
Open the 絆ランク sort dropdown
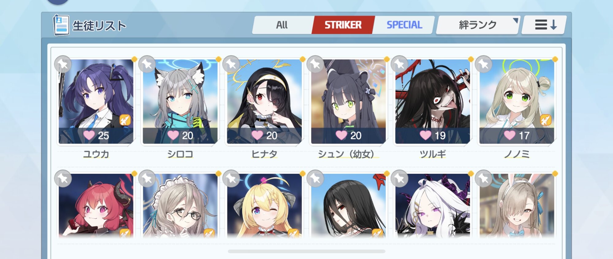coord(478,25)
